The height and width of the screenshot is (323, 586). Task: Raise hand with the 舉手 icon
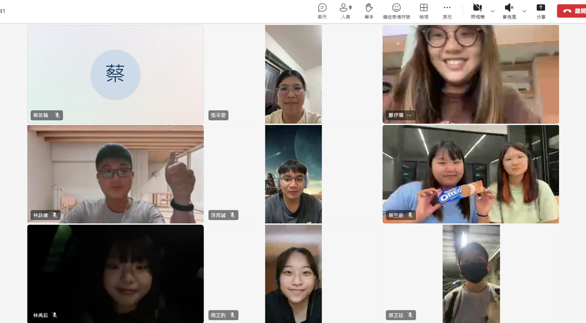(369, 11)
